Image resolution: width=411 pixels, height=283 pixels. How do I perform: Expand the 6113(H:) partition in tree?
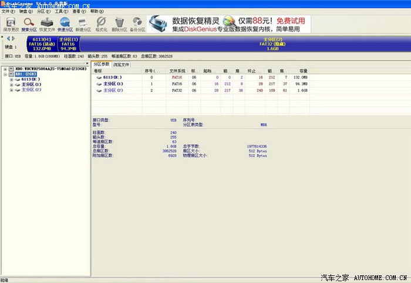11,80
